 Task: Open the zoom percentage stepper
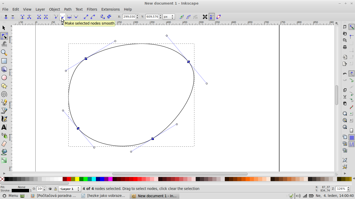[x=348, y=189]
